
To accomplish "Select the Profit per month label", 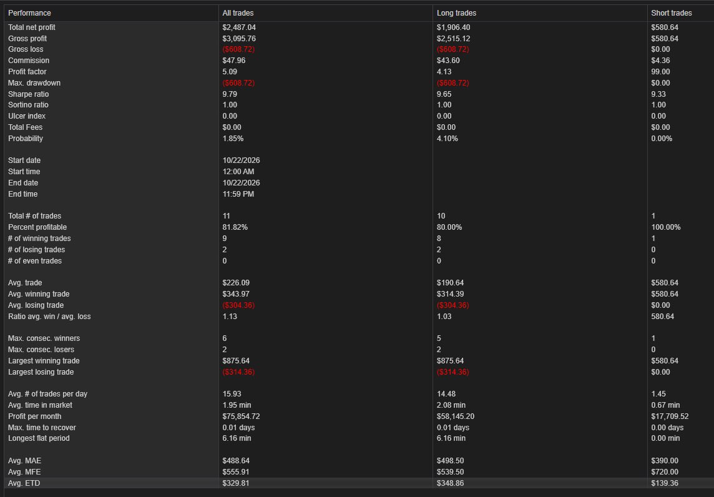I will coord(34,416).
